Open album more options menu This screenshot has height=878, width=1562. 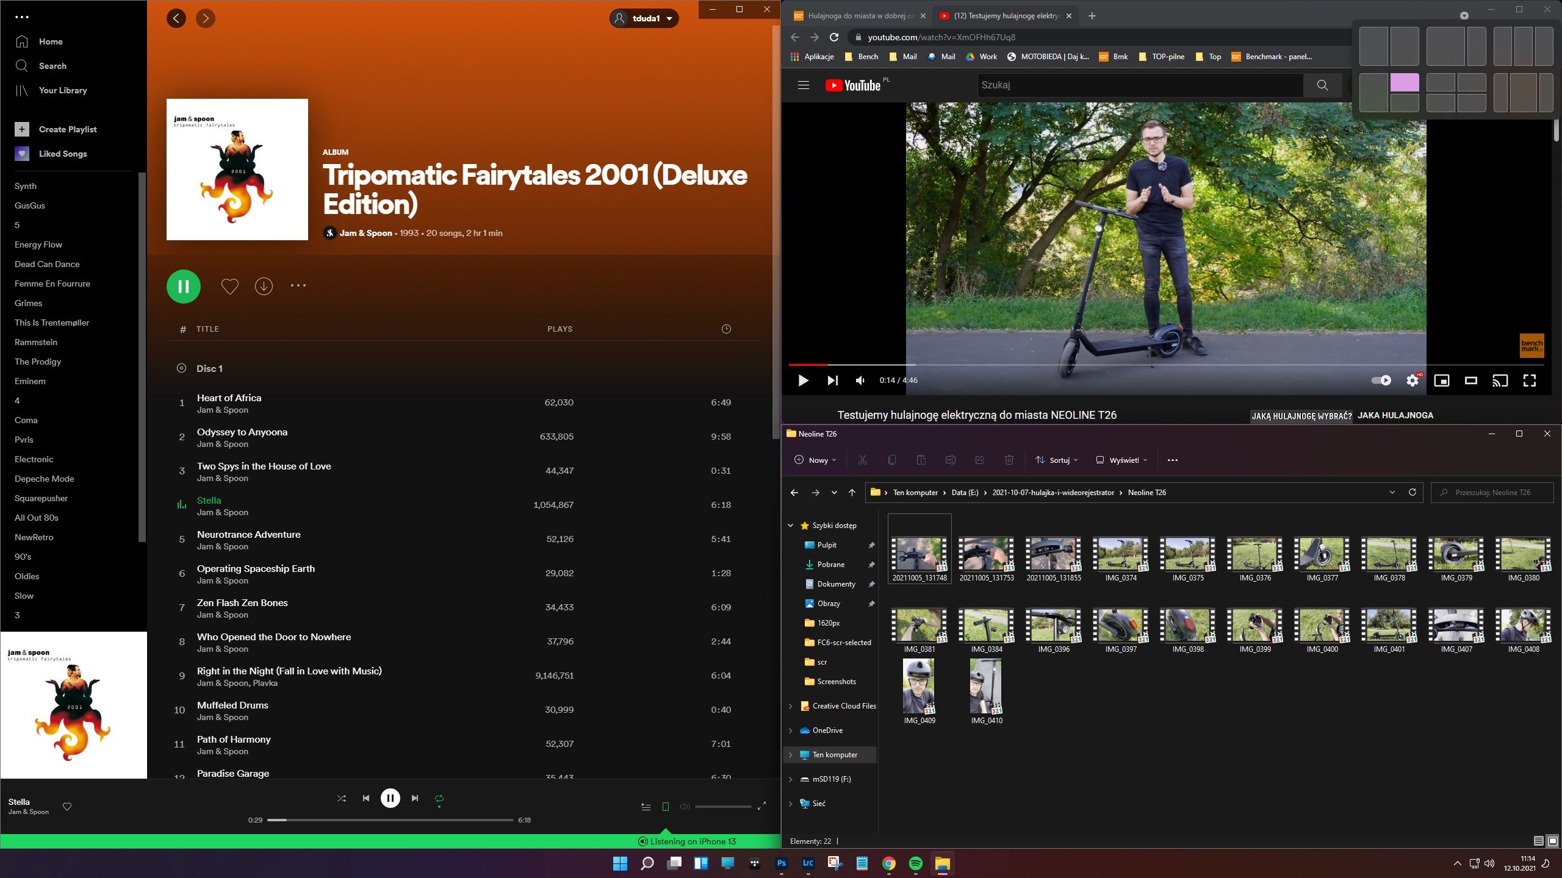pos(298,285)
